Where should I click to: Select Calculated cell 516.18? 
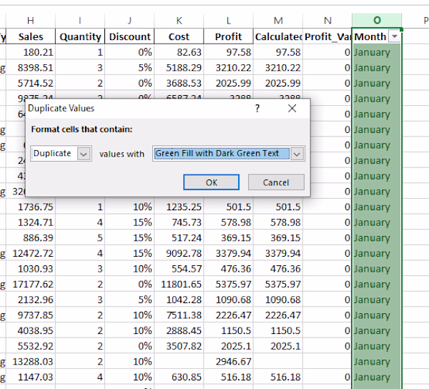tap(278, 377)
